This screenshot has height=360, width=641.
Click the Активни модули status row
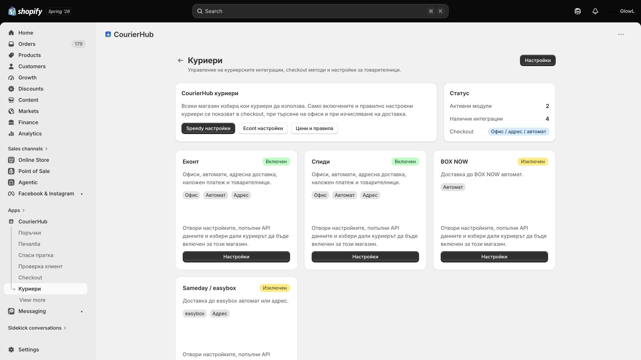click(499, 106)
